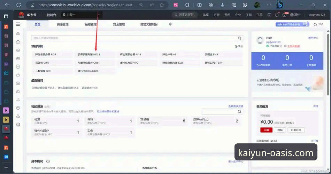
Task: Open the help question mark icon
Action: coord(285,15)
